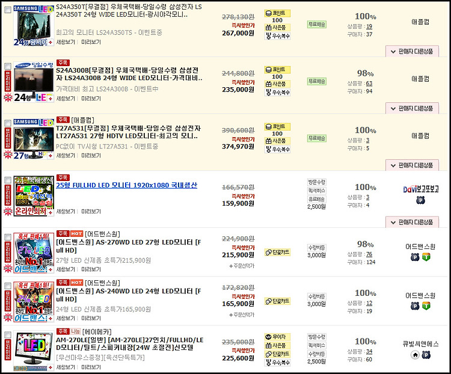
Task: Open review count 63 in S24A300B row
Action: tap(369, 84)
